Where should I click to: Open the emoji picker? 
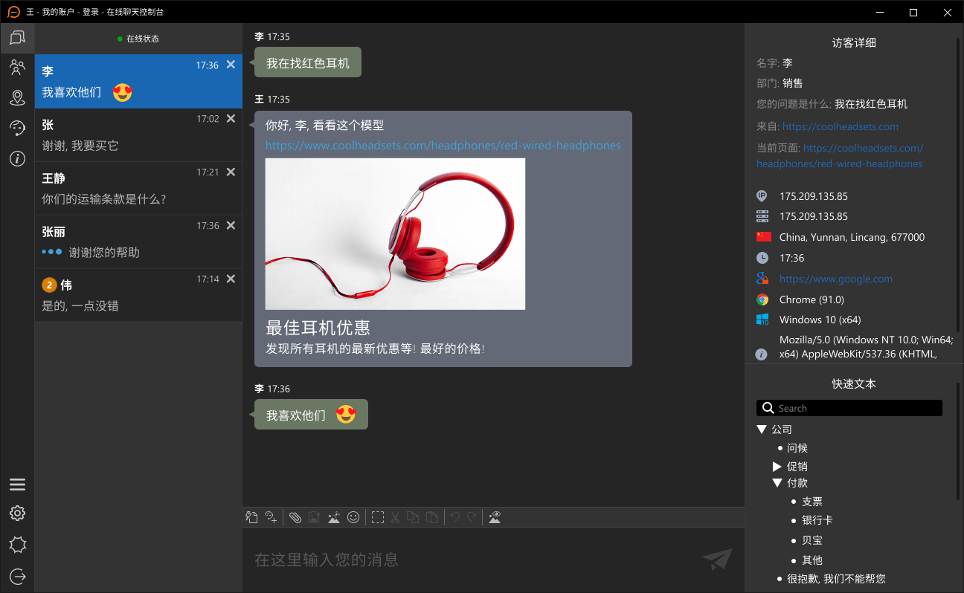coord(353,516)
